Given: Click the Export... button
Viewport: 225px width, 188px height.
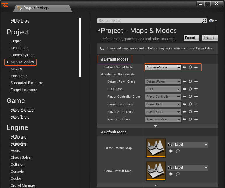Looking at the screenshot, I should (191, 38).
